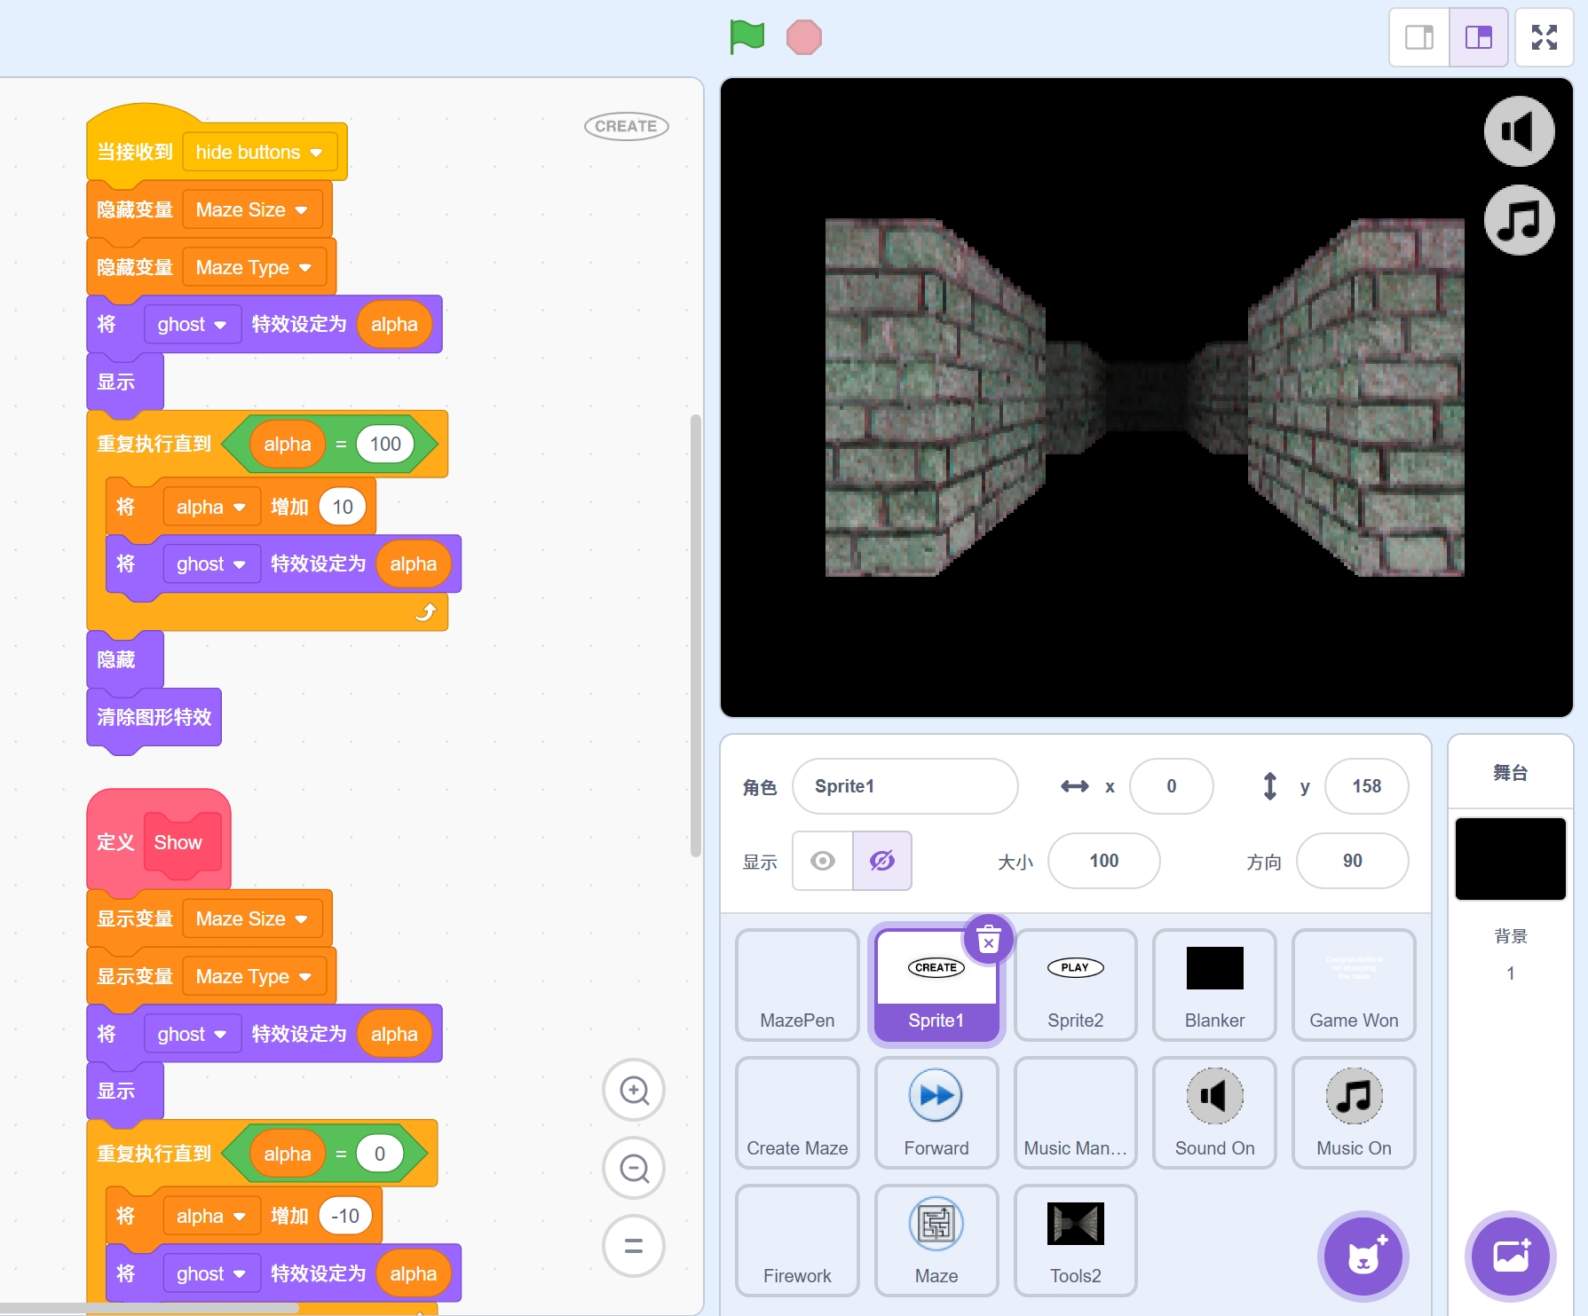Open the choose a backdrop button

tap(1510, 1257)
